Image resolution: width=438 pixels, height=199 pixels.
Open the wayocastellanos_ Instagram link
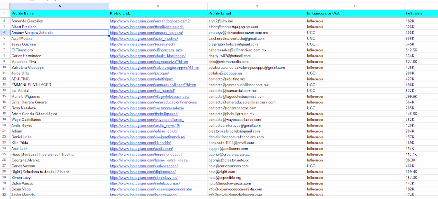tap(147, 120)
